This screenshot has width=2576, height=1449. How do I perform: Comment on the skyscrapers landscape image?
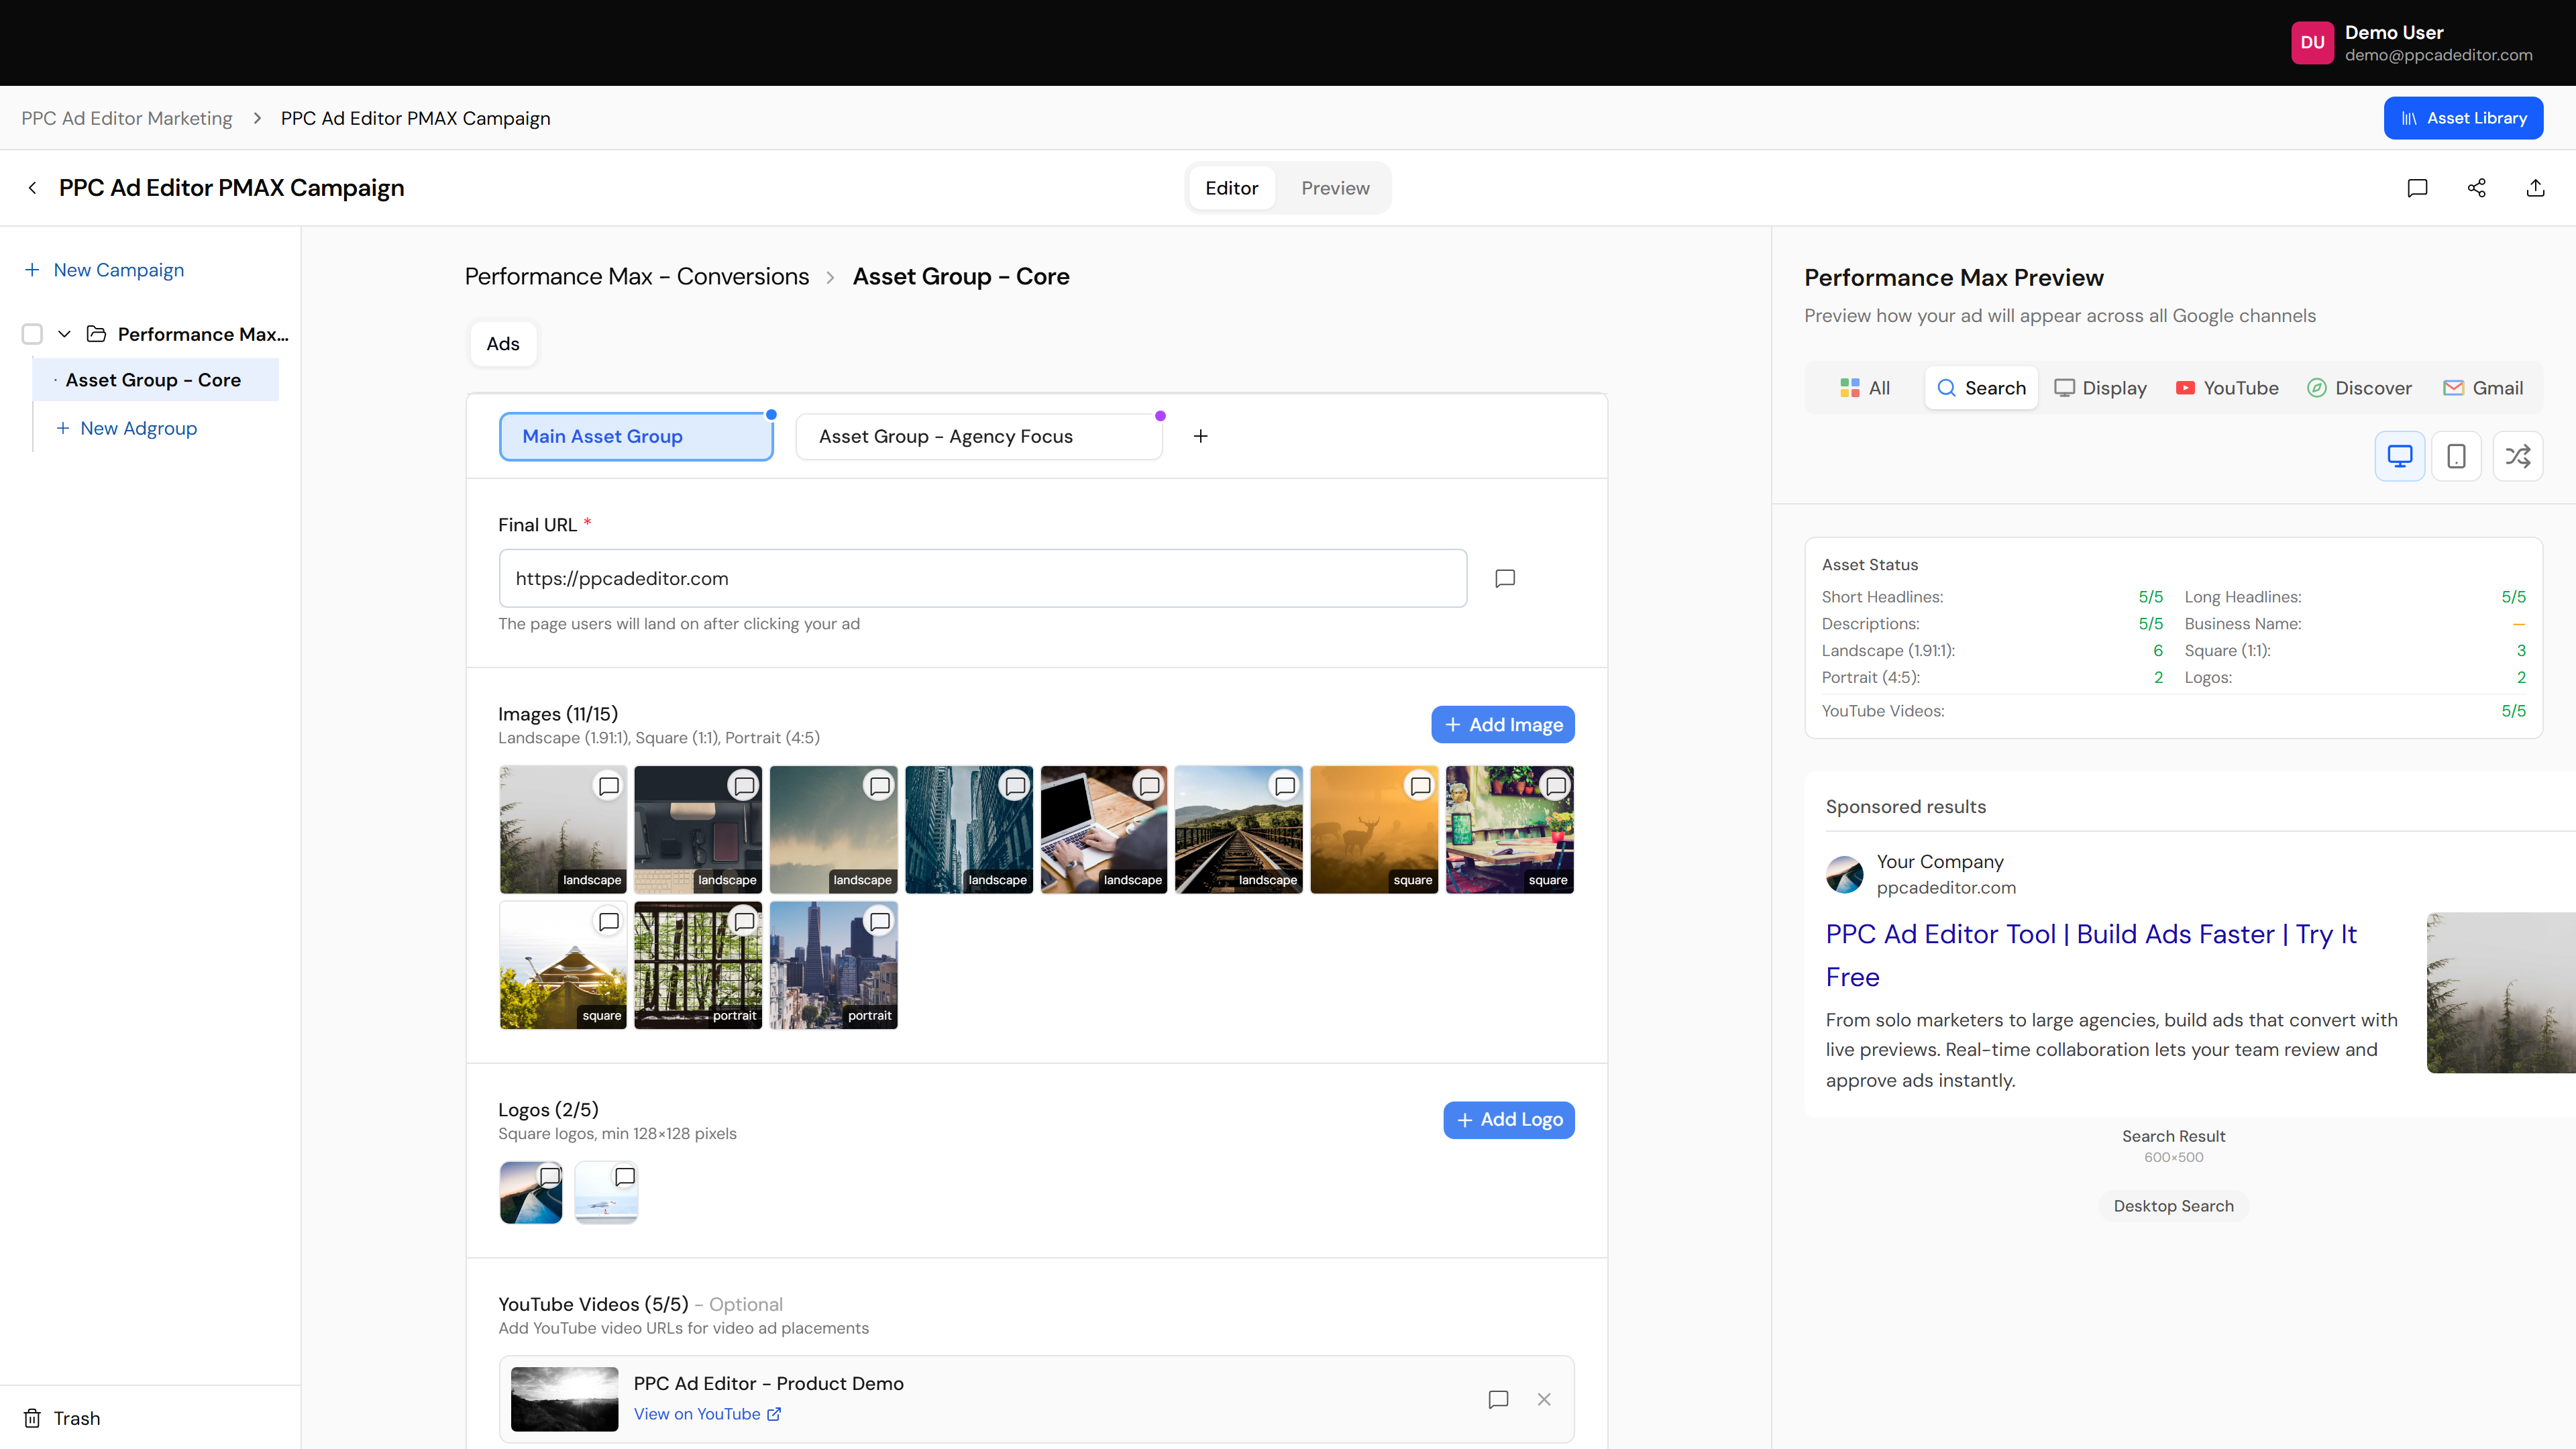pos(1015,786)
